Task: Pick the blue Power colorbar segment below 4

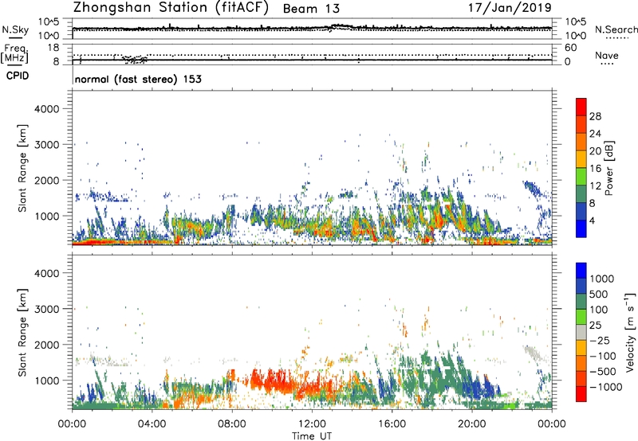Action: (581, 228)
